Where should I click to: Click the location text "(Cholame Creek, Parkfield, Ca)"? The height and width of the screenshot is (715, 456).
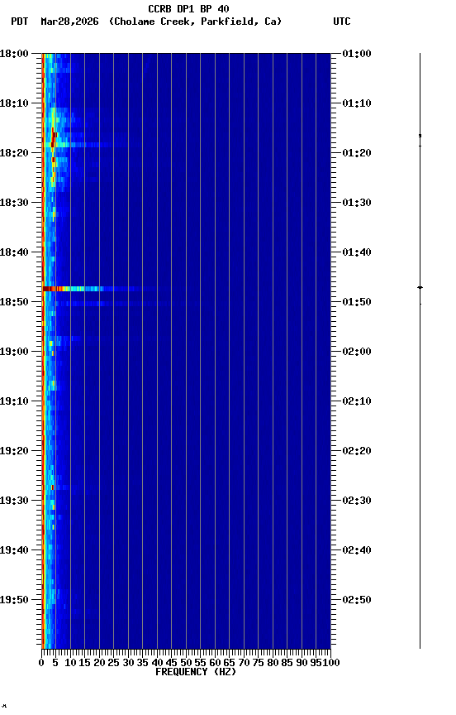click(x=195, y=22)
